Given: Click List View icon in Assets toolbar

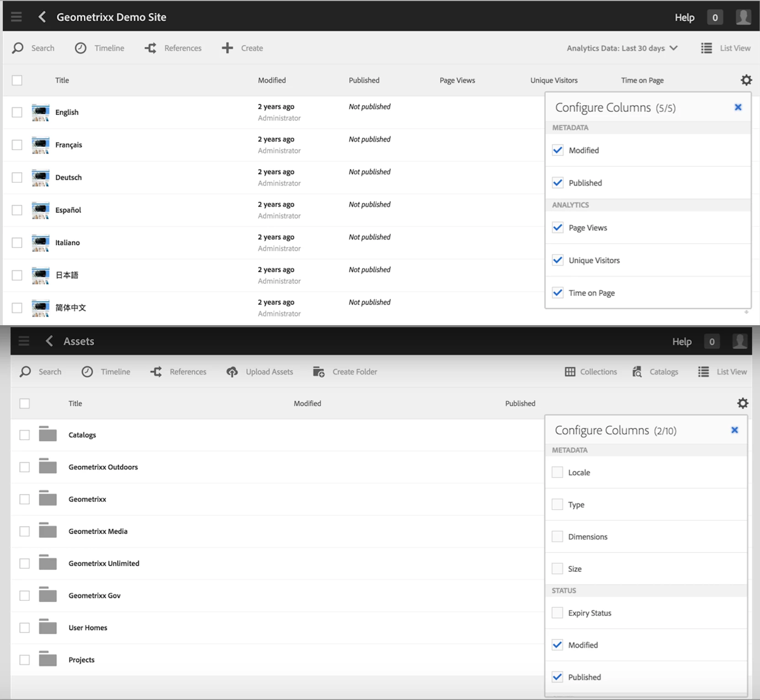Looking at the screenshot, I should [704, 371].
